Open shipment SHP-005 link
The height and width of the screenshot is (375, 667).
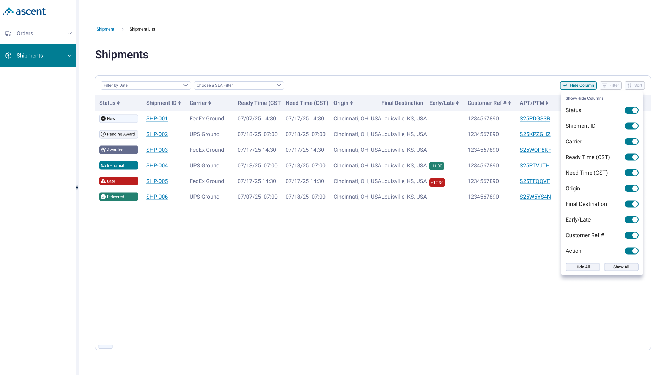(x=157, y=181)
